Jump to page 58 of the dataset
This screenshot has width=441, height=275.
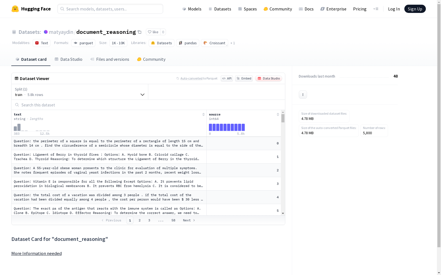pos(173,220)
